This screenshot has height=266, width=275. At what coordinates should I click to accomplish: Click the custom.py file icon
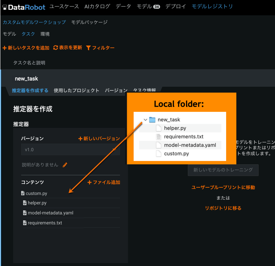point(23,193)
